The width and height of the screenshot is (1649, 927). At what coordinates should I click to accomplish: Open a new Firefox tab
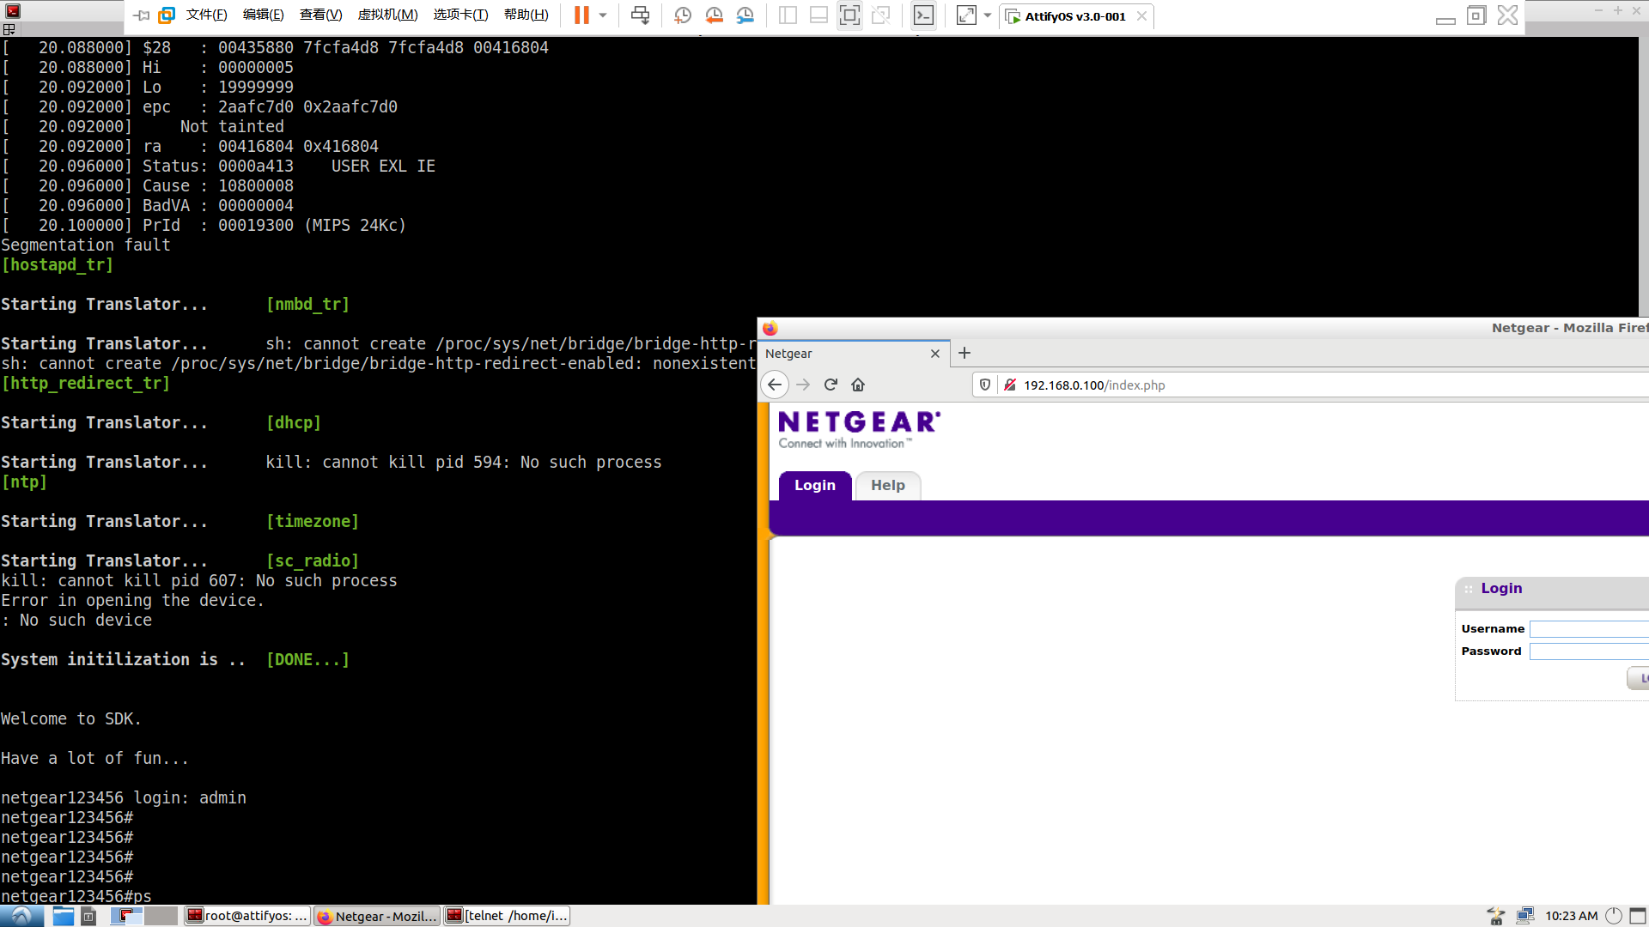click(964, 353)
